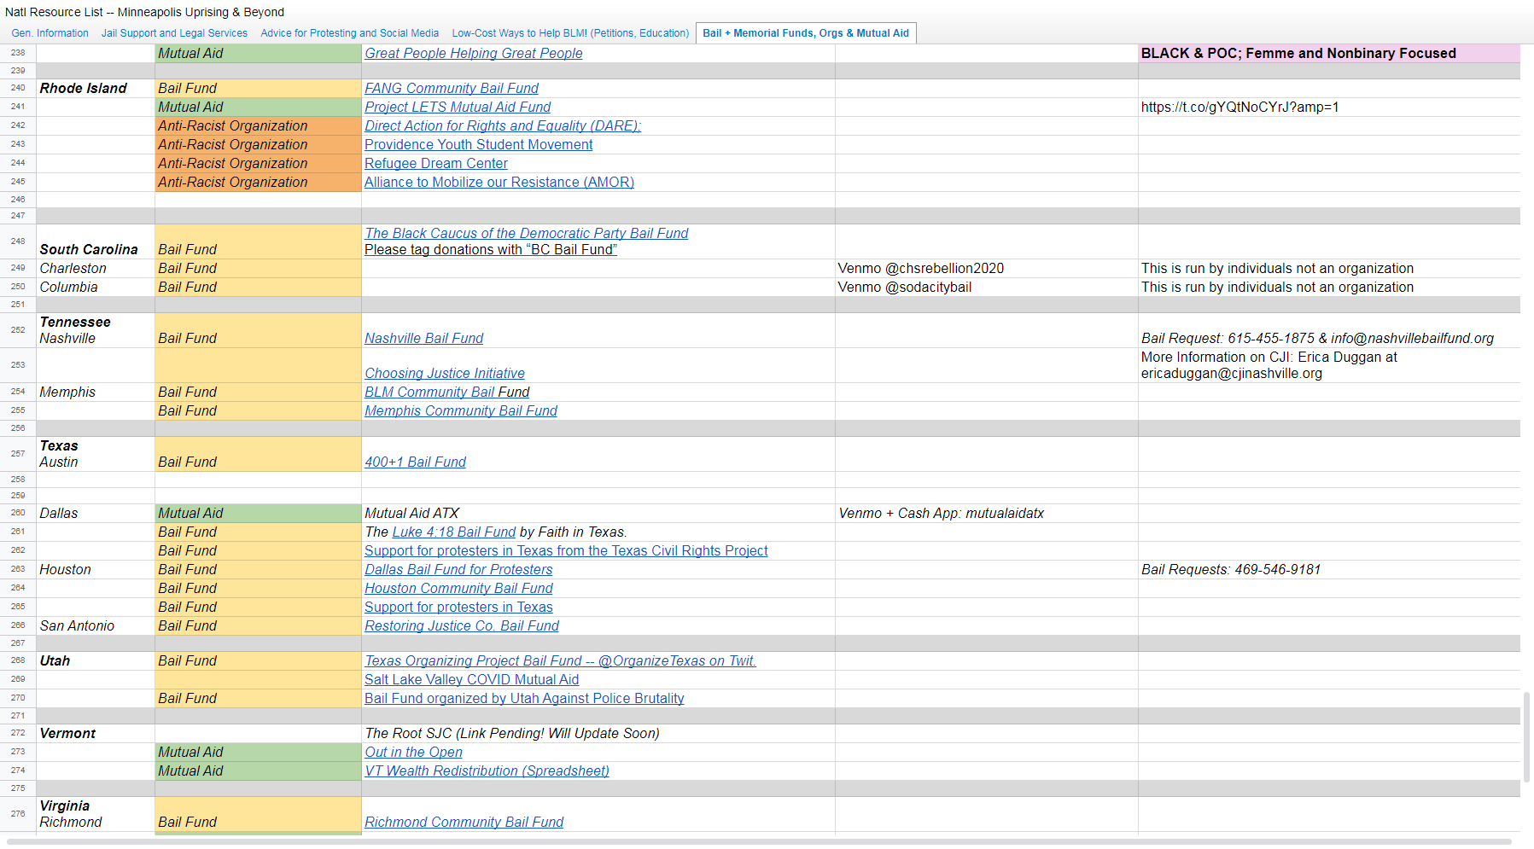The height and width of the screenshot is (849, 1534).
Task: Open Great People Helping Great People link
Action: pos(474,53)
